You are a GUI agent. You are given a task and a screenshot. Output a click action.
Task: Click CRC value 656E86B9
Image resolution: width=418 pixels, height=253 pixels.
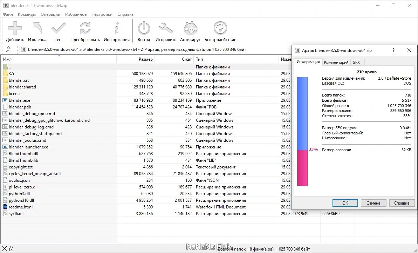tap(331, 214)
